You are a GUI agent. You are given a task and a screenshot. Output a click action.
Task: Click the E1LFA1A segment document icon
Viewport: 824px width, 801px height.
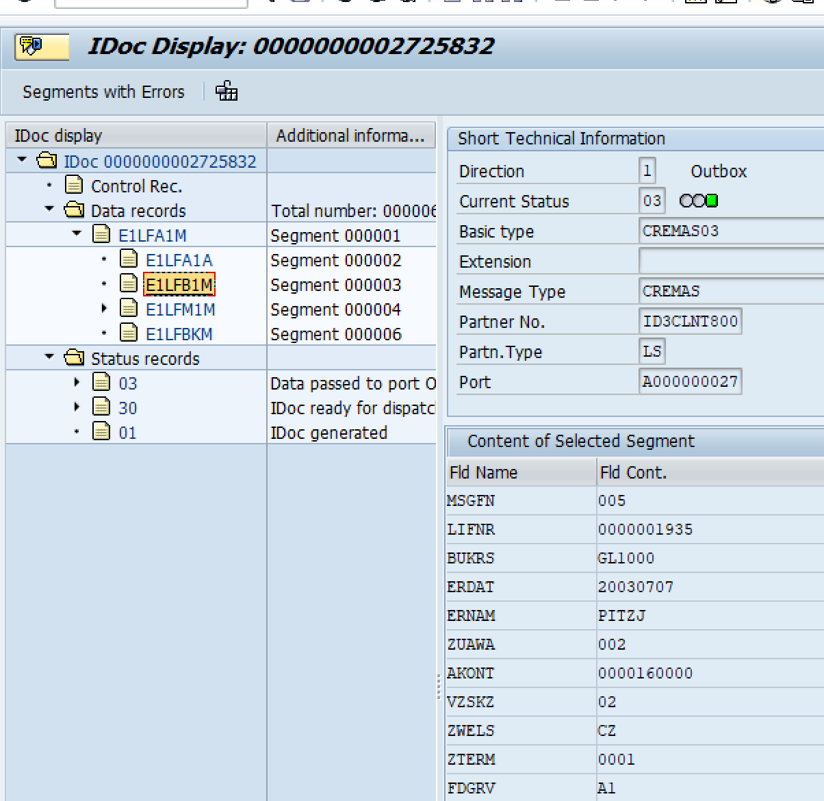pos(129,259)
